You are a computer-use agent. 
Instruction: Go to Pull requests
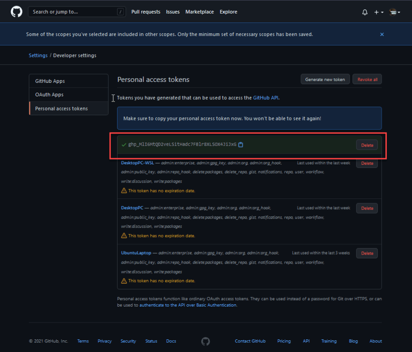[146, 12]
